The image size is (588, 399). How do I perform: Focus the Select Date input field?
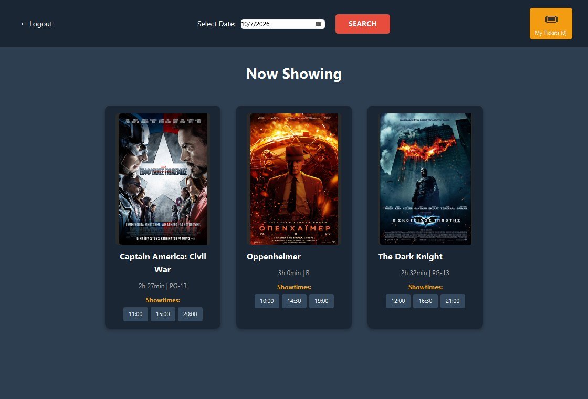point(282,24)
